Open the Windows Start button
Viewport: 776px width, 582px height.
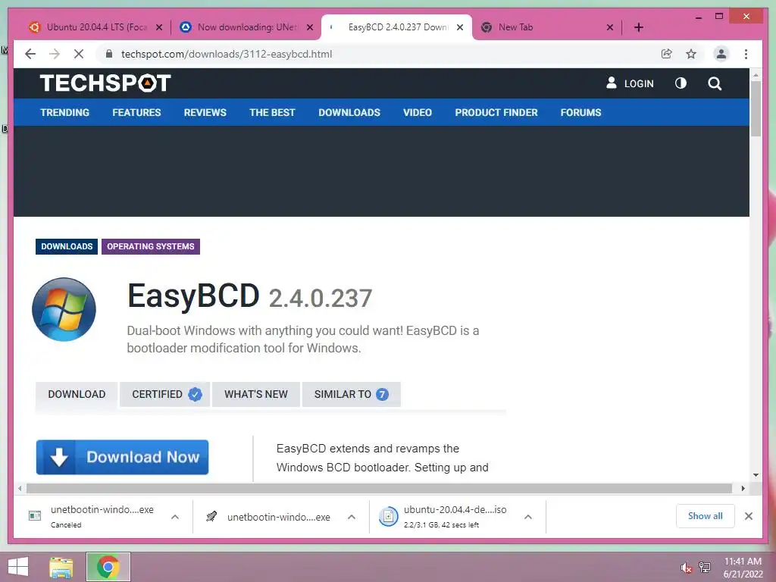point(18,567)
